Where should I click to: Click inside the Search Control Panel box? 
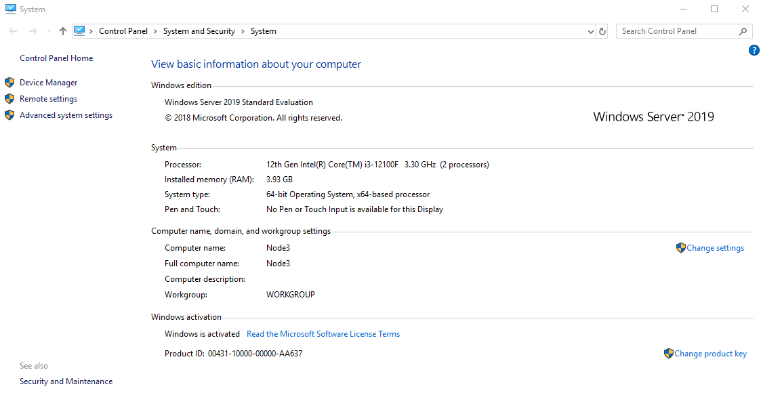click(678, 30)
